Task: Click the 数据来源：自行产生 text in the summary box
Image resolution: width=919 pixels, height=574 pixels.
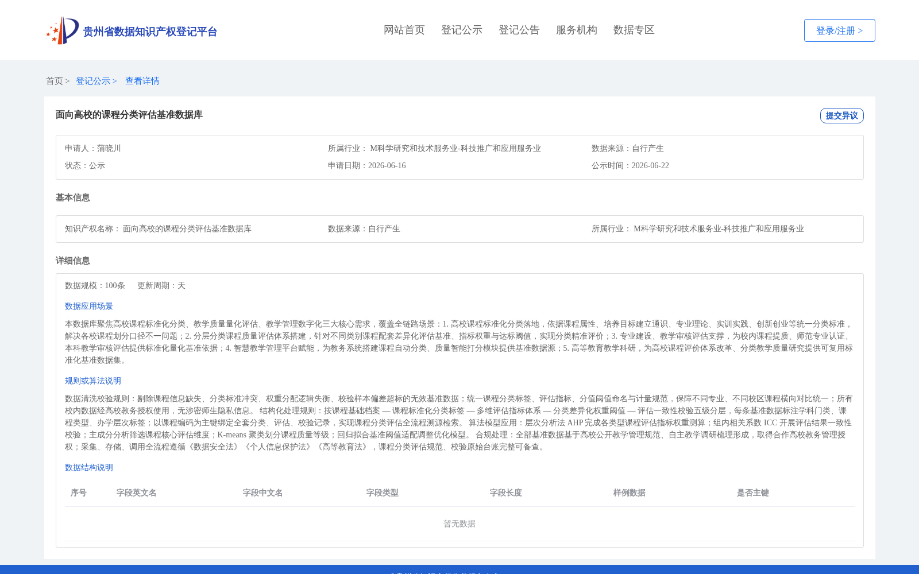Action: pyautogui.click(x=628, y=148)
